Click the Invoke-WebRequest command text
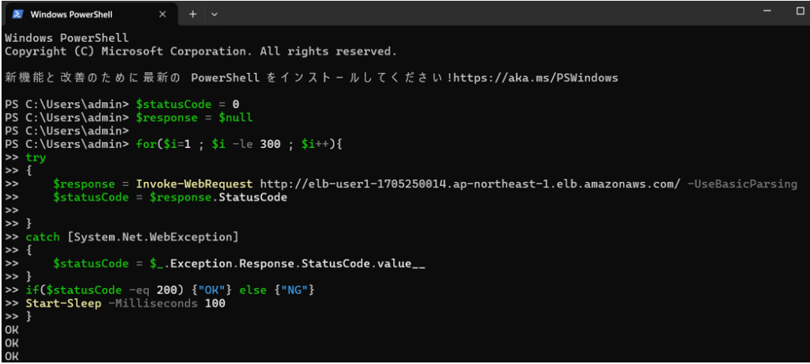Viewport: 810px width, 364px height. pyautogui.click(x=195, y=184)
